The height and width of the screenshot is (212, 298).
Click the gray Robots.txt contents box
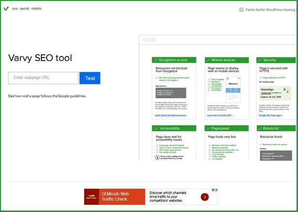[276, 155]
